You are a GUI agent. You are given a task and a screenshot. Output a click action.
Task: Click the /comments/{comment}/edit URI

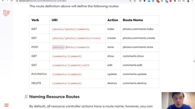(x=71, y=65)
